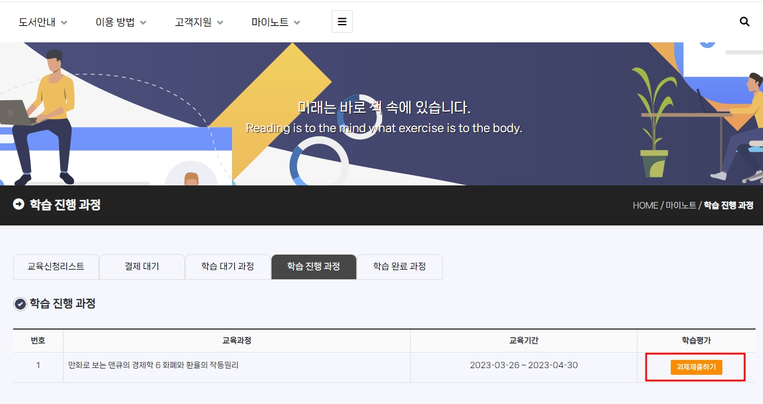The width and height of the screenshot is (763, 404).
Task: Click the 학습평가 column header
Action: tap(696, 340)
